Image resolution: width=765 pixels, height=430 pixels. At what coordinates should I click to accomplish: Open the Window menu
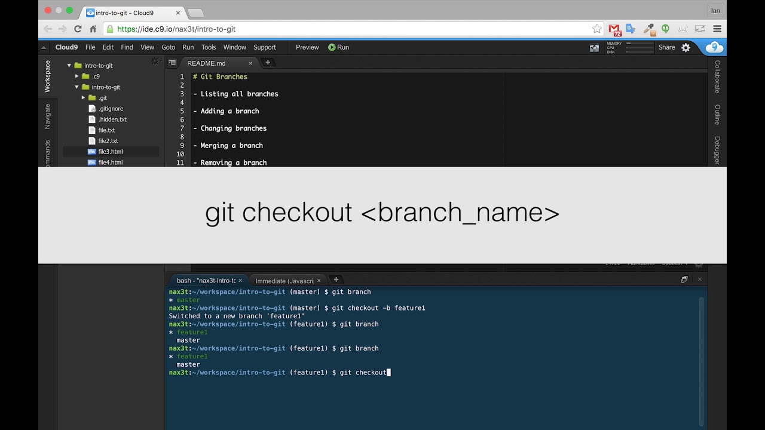click(235, 47)
